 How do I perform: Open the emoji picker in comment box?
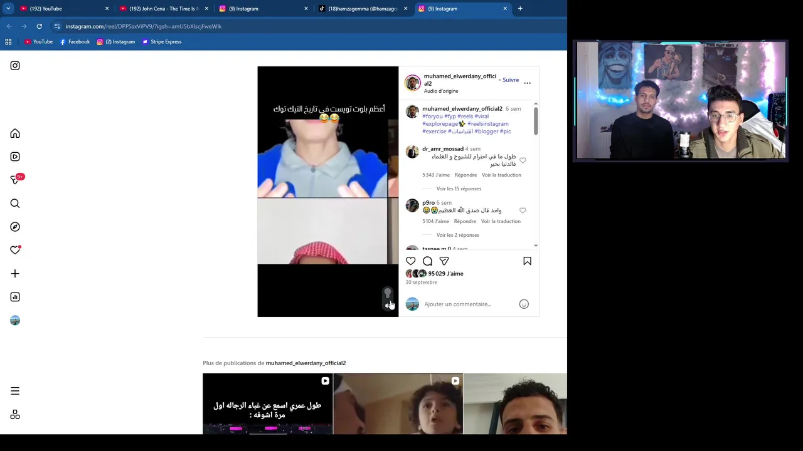[524, 304]
